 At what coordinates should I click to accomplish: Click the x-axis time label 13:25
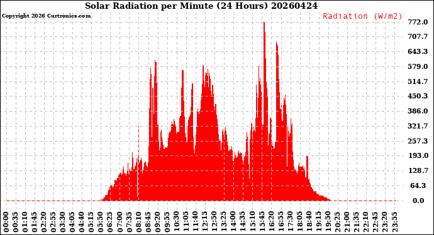coord(224,222)
